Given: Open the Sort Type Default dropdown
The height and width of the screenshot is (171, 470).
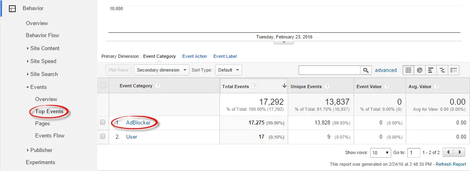Looking at the screenshot, I should 228,70.
